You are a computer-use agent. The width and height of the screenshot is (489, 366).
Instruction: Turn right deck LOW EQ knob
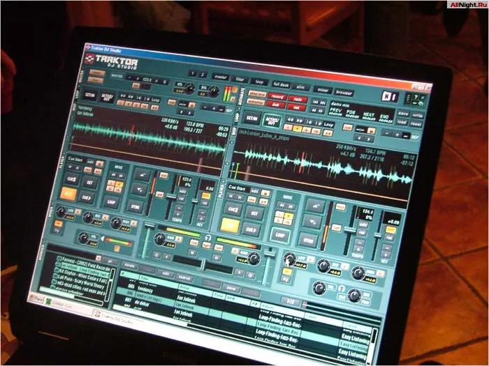click(290, 259)
